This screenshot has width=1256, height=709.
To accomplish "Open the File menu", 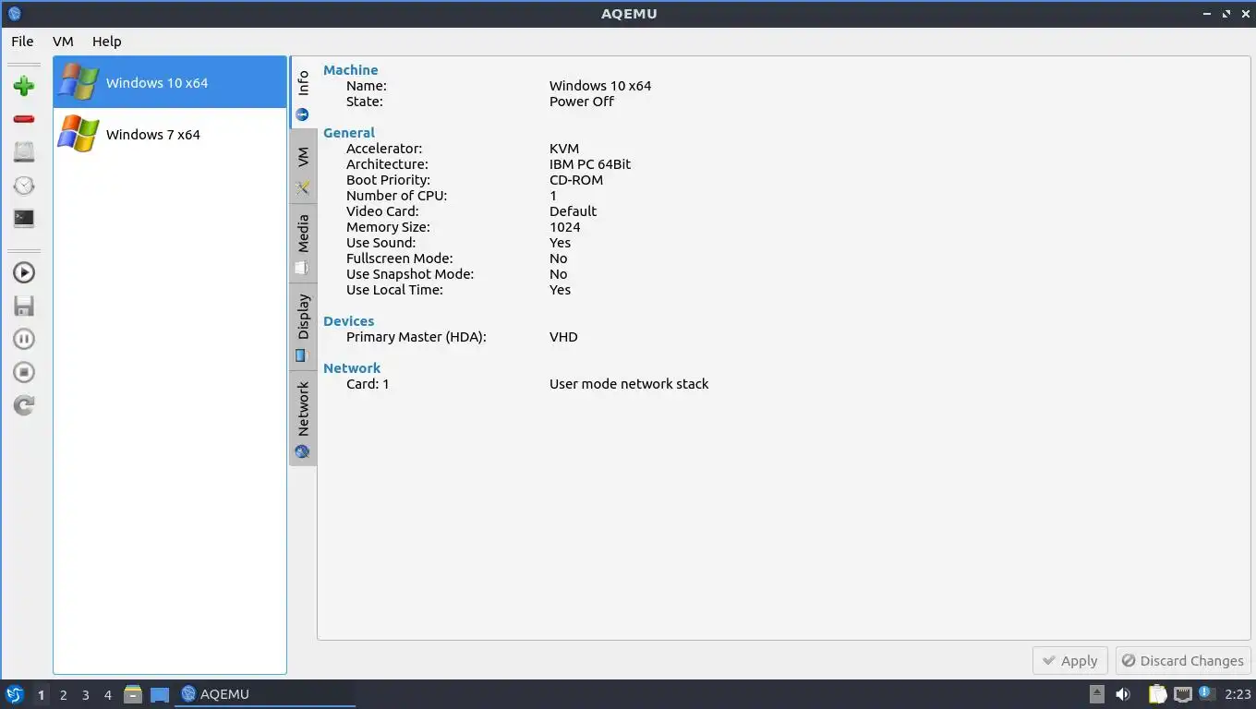I will pos(22,42).
